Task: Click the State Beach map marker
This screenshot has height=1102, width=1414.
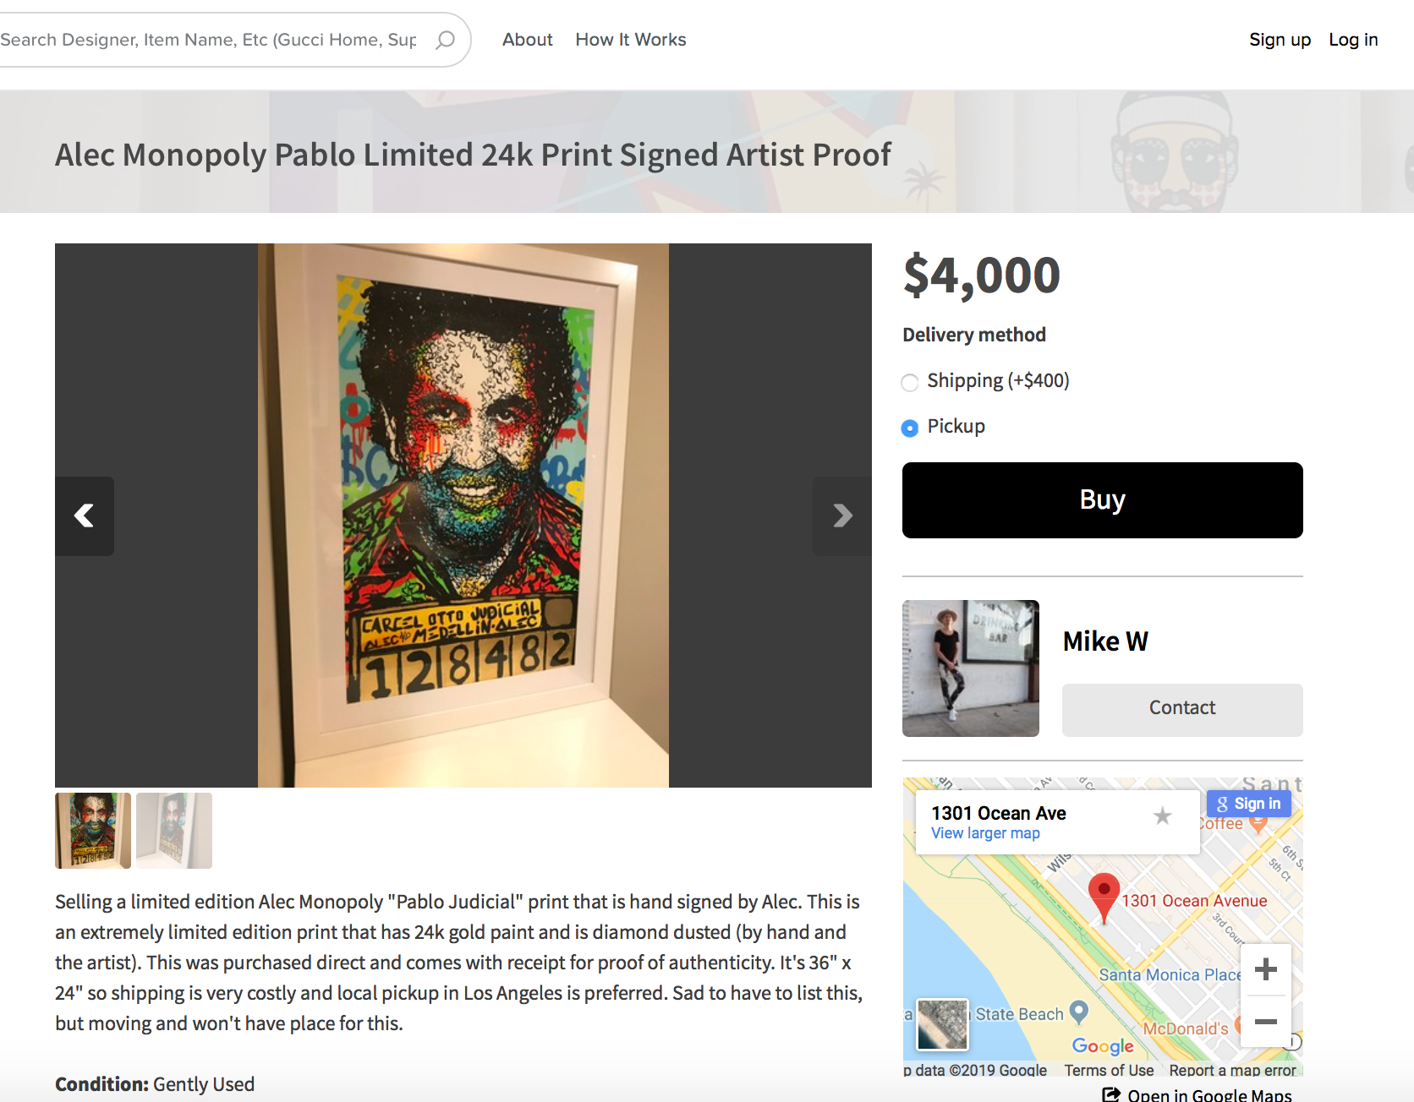Action: tap(1078, 1012)
